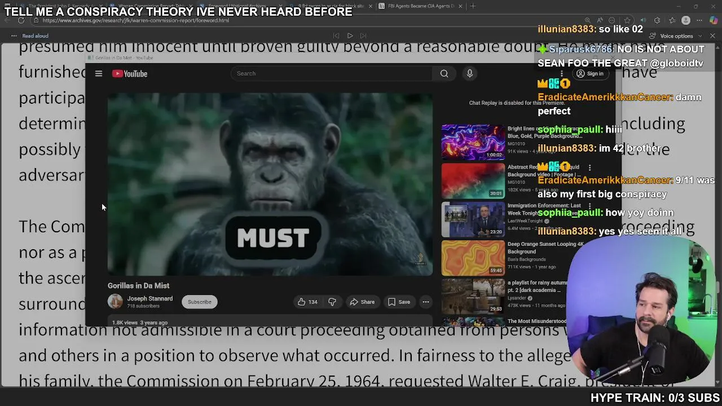Skip to next paragraph in read aloud
The height and width of the screenshot is (406, 722).
[x=363, y=36]
